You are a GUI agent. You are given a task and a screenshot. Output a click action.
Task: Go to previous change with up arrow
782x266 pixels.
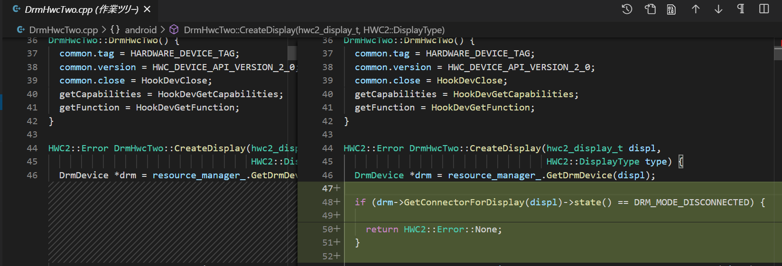pos(696,9)
